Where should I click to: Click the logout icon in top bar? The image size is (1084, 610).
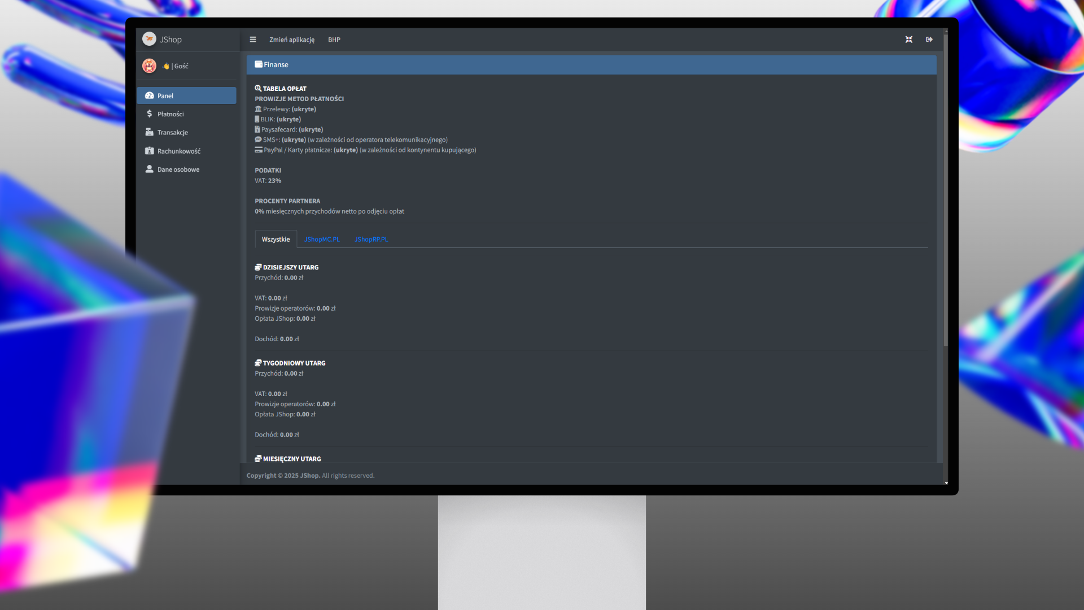click(929, 40)
